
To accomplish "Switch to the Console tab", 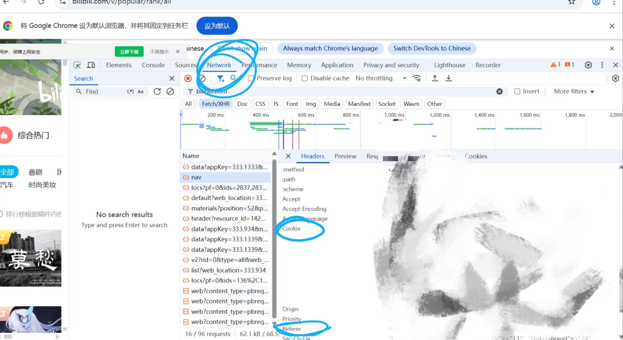I will (x=153, y=65).
